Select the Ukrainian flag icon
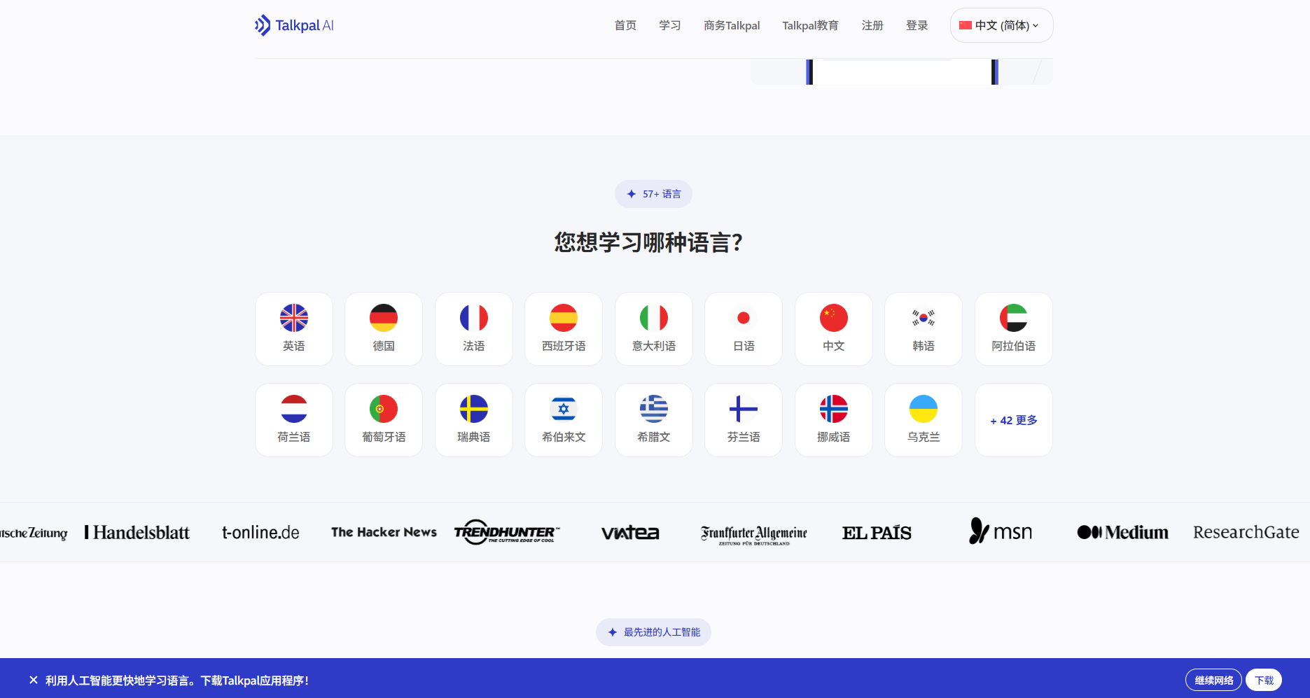 coord(924,409)
